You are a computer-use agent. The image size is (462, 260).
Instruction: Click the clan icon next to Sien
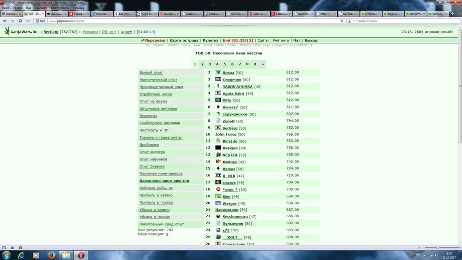tap(218, 196)
